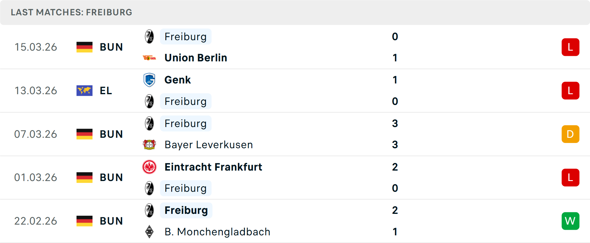Click the Germany flag beside the 15.03.26 match

(x=84, y=47)
